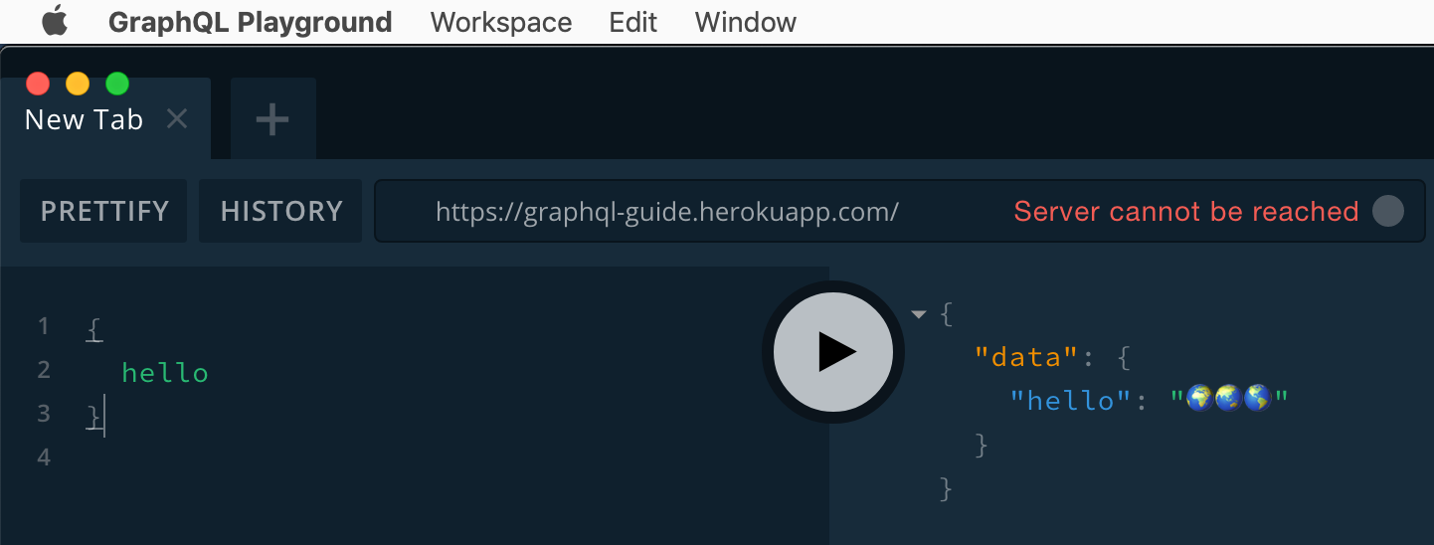This screenshot has height=545, width=1434.
Task: Collapse the response JSON root object
Action: [919, 315]
